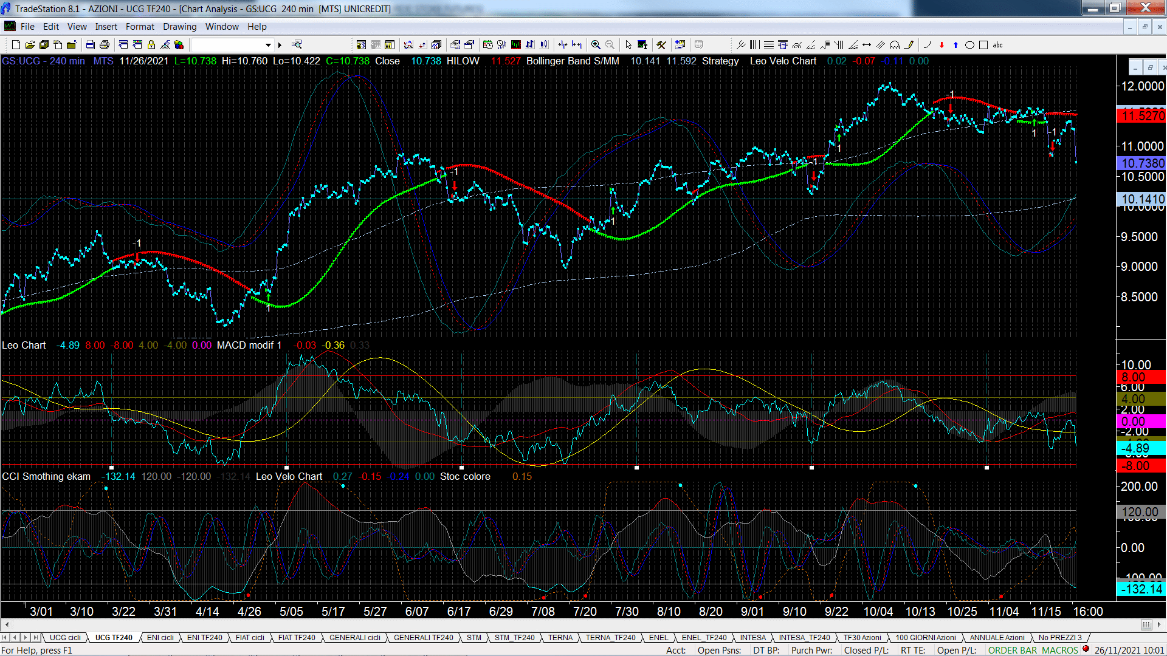1167x656 pixels.
Task: Select the Vertical Lines drawing tool
Action: coord(755,44)
